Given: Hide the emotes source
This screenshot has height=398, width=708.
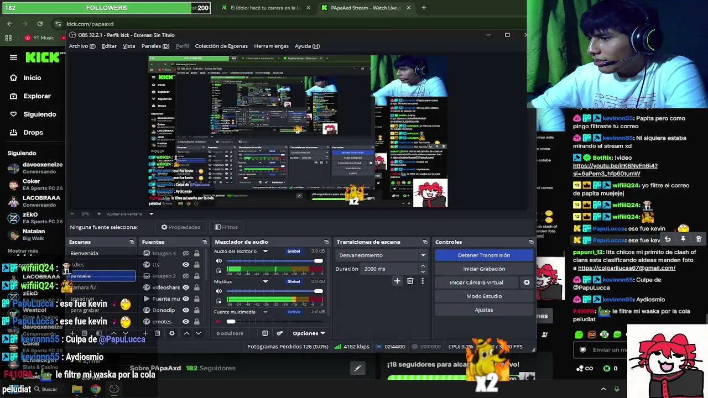Looking at the screenshot, I should [186, 322].
